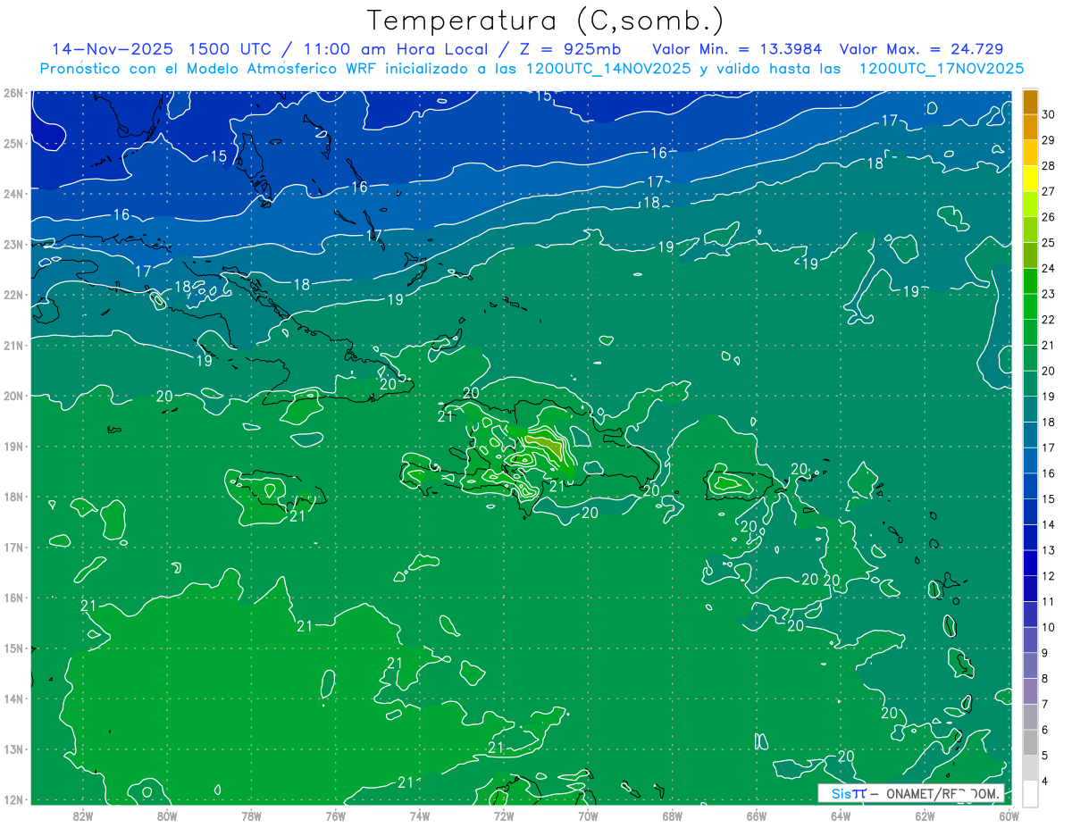The height and width of the screenshot is (828, 1072).
Task: Click the longitude axis label "80W"
Action: [167, 815]
